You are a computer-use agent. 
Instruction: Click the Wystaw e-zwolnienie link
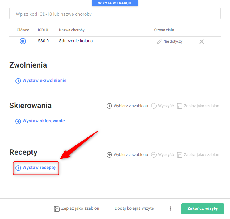pyautogui.click(x=44, y=80)
